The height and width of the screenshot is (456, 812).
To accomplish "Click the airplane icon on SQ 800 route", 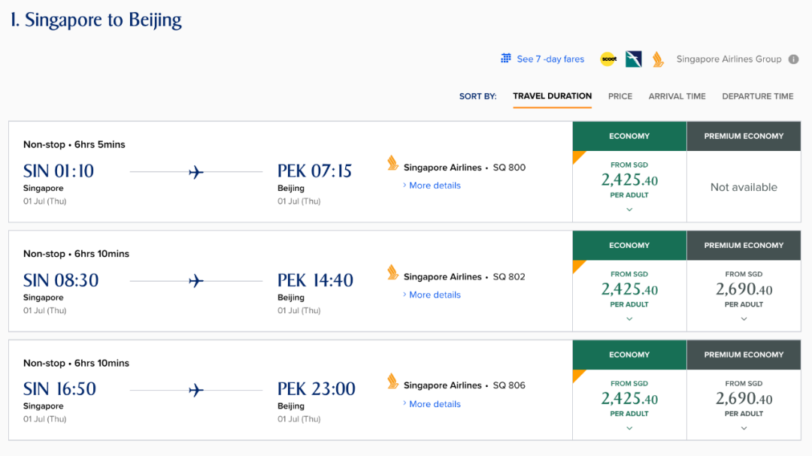I will [196, 172].
